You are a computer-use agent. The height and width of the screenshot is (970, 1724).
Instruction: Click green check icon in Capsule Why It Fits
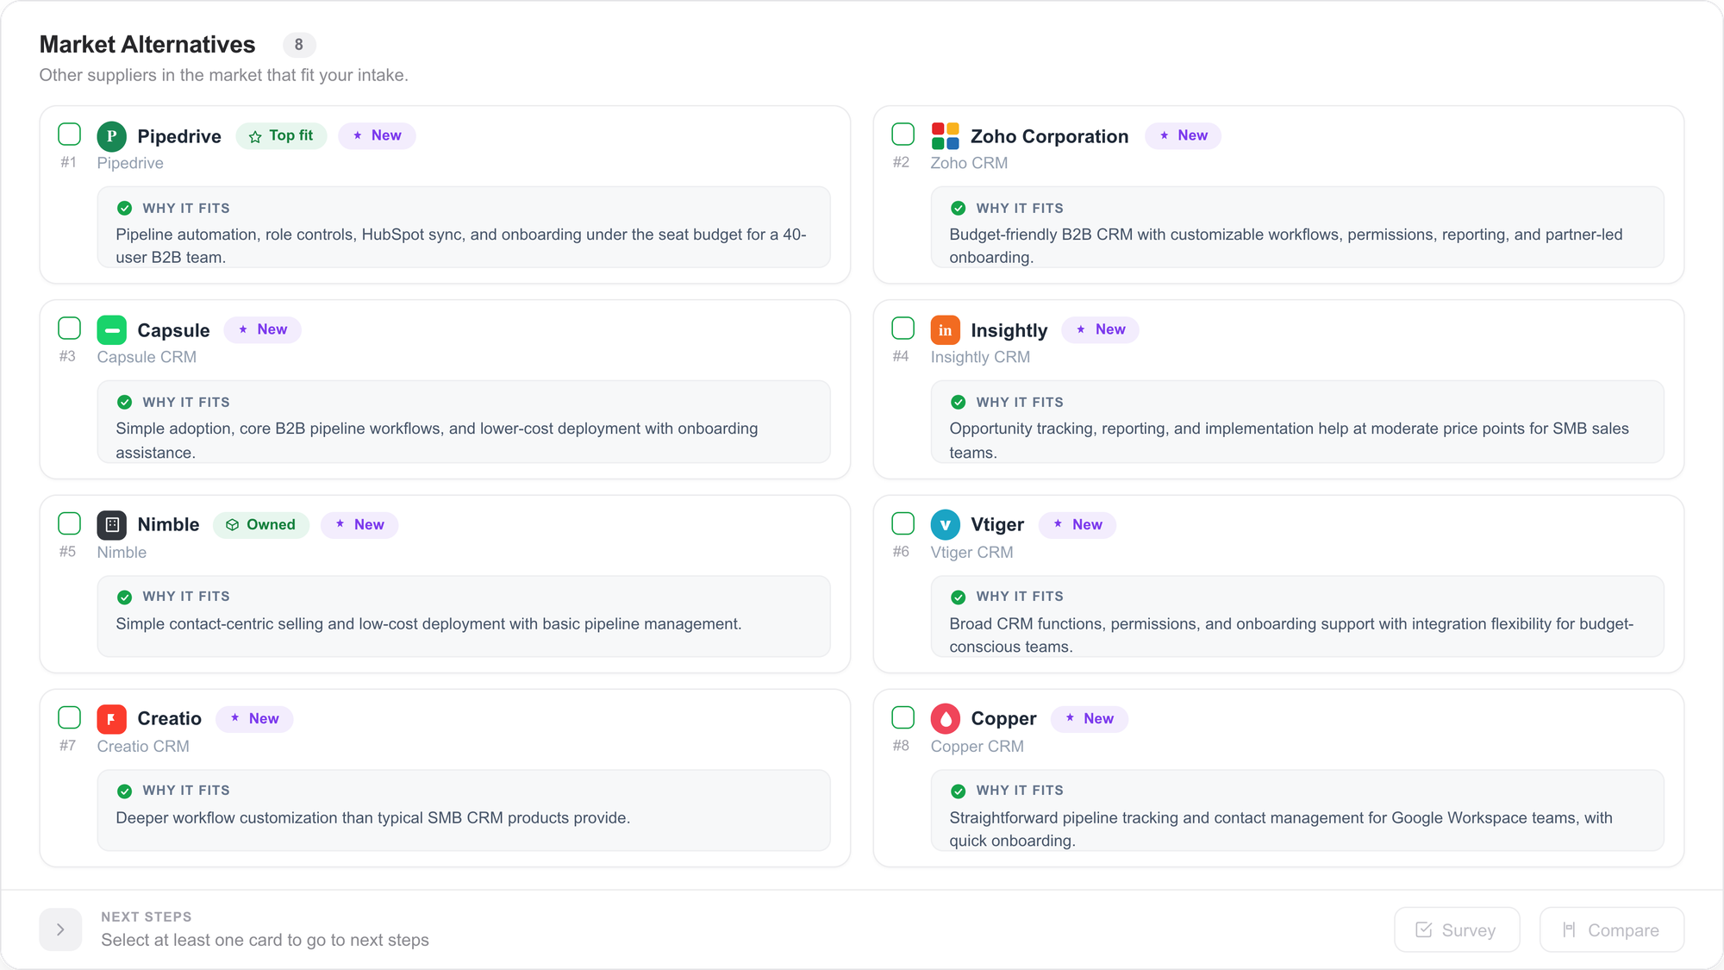[125, 403]
